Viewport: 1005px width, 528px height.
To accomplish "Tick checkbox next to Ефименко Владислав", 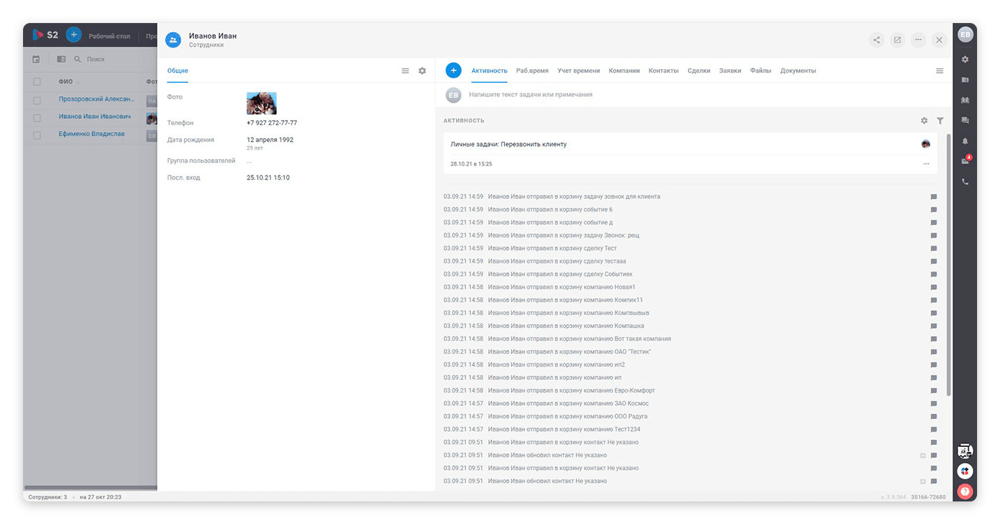I will [37, 135].
